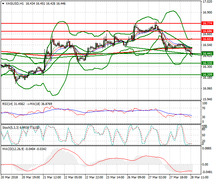Select the RSI(14) 31.4562 indicator label

click(x=13, y=104)
